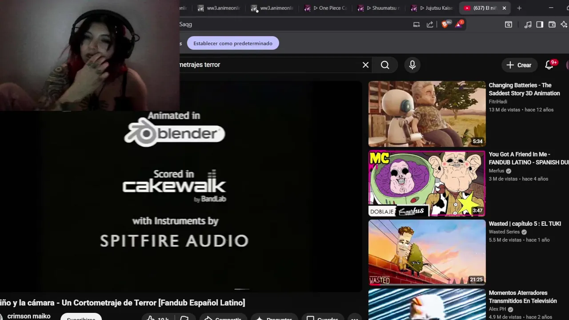Click the 3:47 duration badge
Screen dimensions: 569x320
pos(477,211)
